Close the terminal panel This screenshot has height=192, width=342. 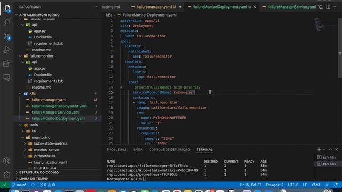coord(337,149)
